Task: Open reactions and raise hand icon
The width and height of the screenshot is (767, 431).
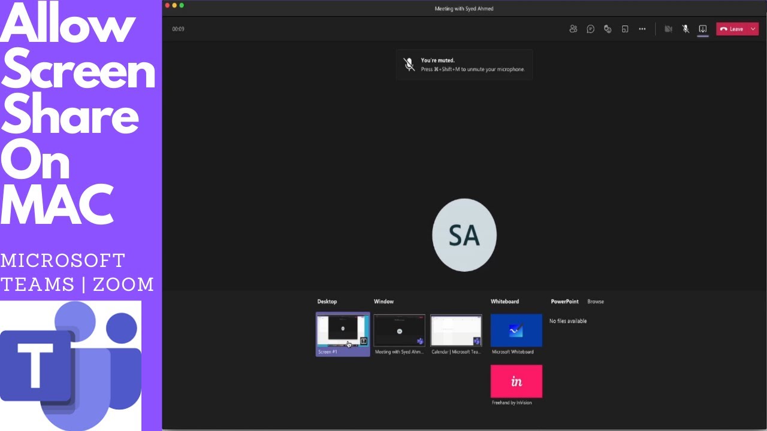Action: [x=608, y=29]
